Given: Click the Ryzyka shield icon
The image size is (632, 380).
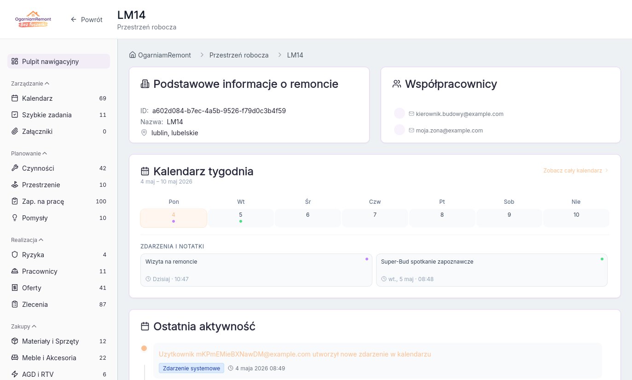Looking at the screenshot, I should click(x=15, y=255).
